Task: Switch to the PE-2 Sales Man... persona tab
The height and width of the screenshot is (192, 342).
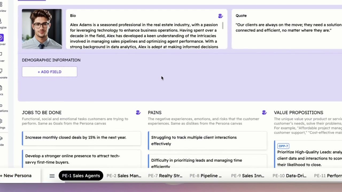Action: coord(124,176)
